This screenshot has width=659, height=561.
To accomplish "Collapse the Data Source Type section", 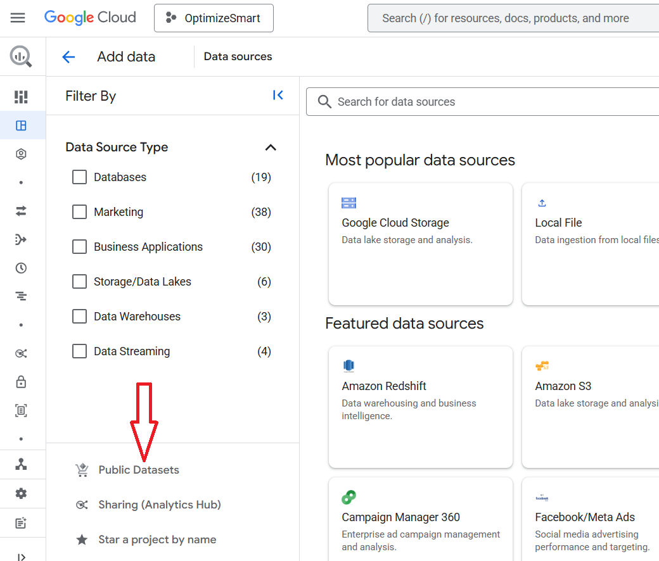I will (271, 148).
